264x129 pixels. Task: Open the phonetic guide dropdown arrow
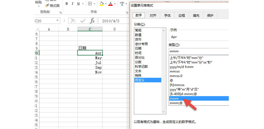[126, 4]
